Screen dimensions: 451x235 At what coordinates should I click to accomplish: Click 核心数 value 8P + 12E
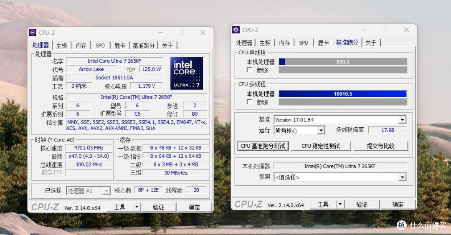click(x=148, y=190)
